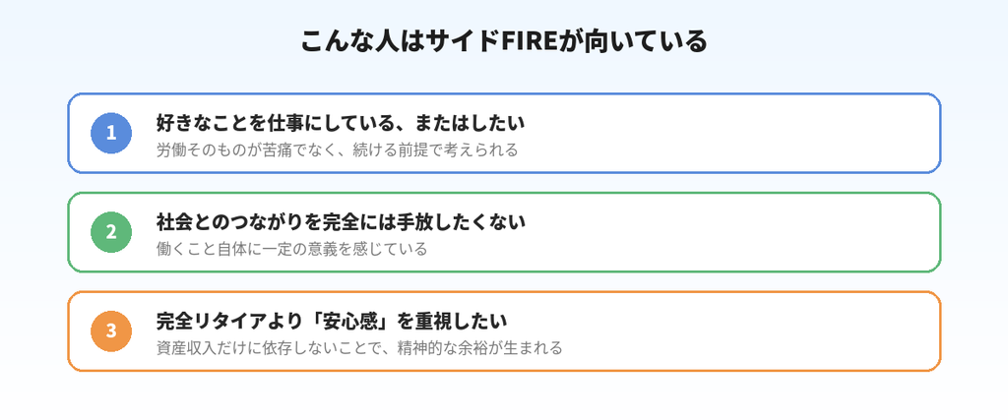Click the green number 2 circle

point(111,232)
